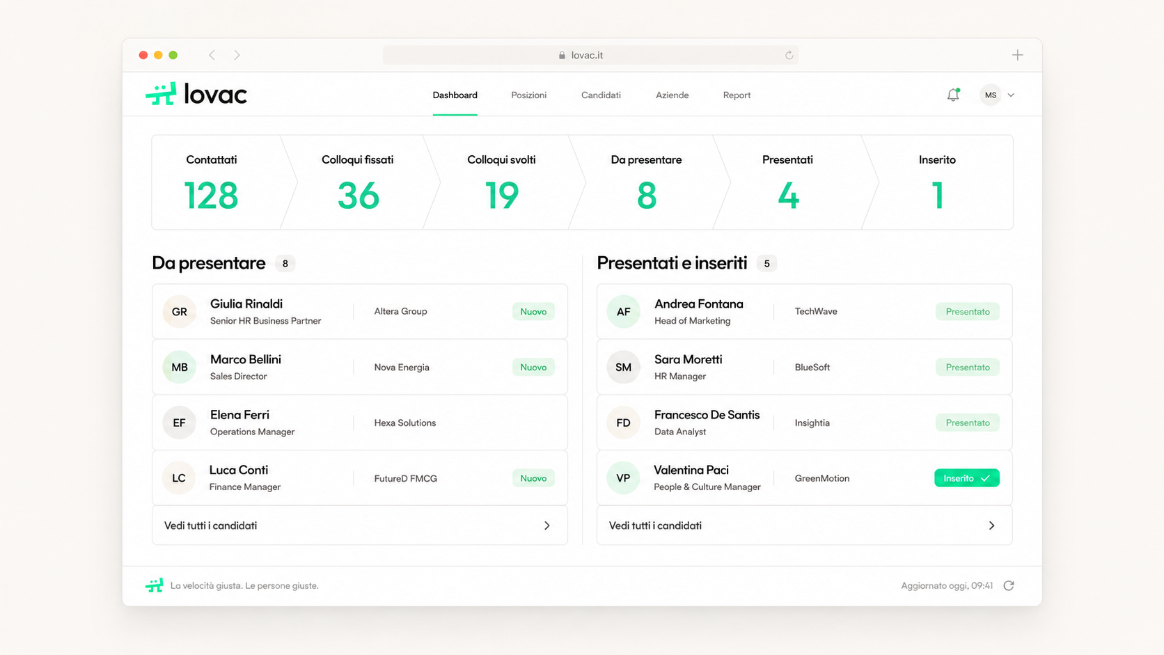This screenshot has height=655, width=1164.
Task: Click Presentato badge for Sara Moretti
Action: pyautogui.click(x=968, y=367)
